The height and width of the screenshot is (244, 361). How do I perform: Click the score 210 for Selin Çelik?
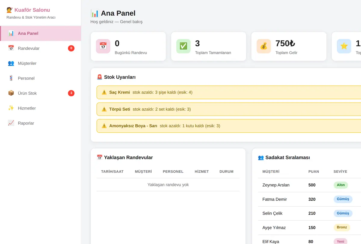point(312,213)
